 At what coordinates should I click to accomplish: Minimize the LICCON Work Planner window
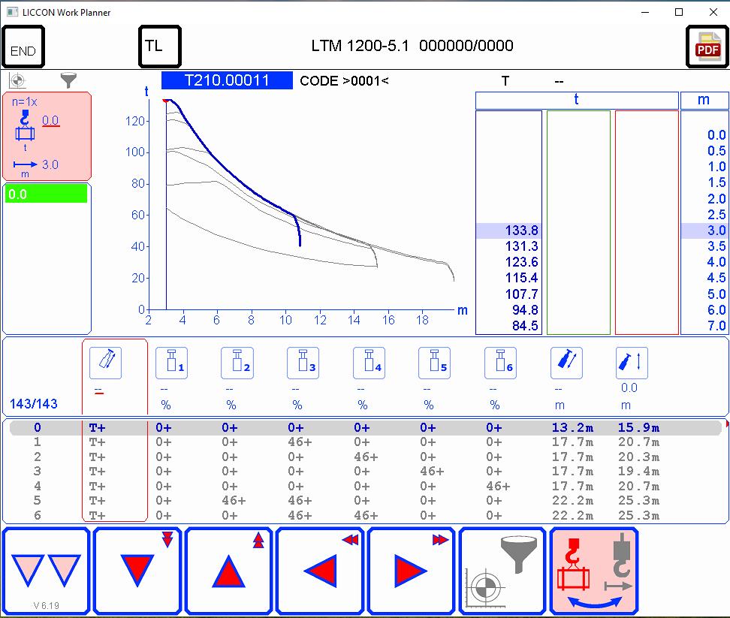tap(645, 12)
